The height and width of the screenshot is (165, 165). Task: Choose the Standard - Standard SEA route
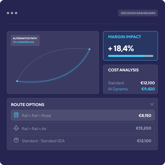(83, 140)
